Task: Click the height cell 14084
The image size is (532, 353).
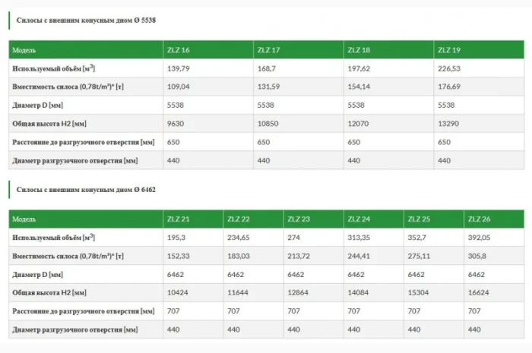Action: click(359, 292)
